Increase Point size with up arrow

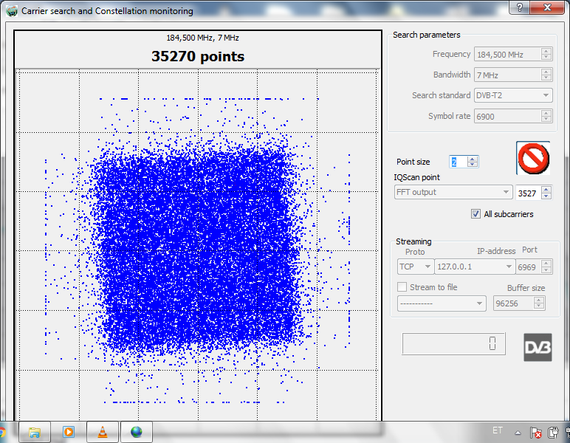(x=473, y=159)
